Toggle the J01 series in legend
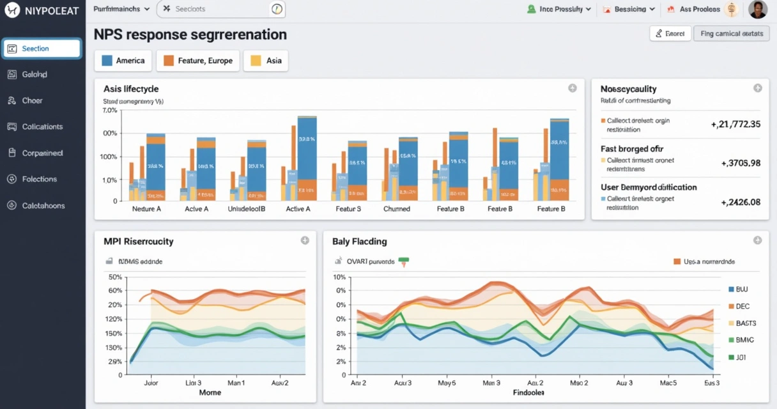 [737, 357]
